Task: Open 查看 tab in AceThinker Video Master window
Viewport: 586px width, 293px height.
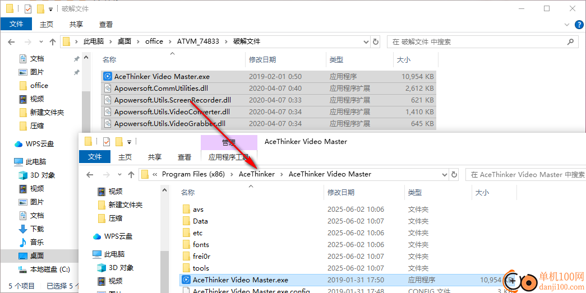Action: [184, 157]
